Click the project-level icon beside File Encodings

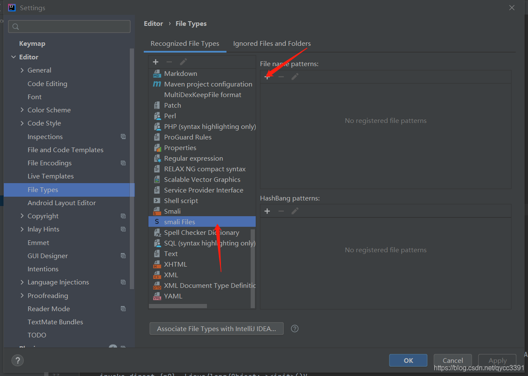tap(123, 163)
